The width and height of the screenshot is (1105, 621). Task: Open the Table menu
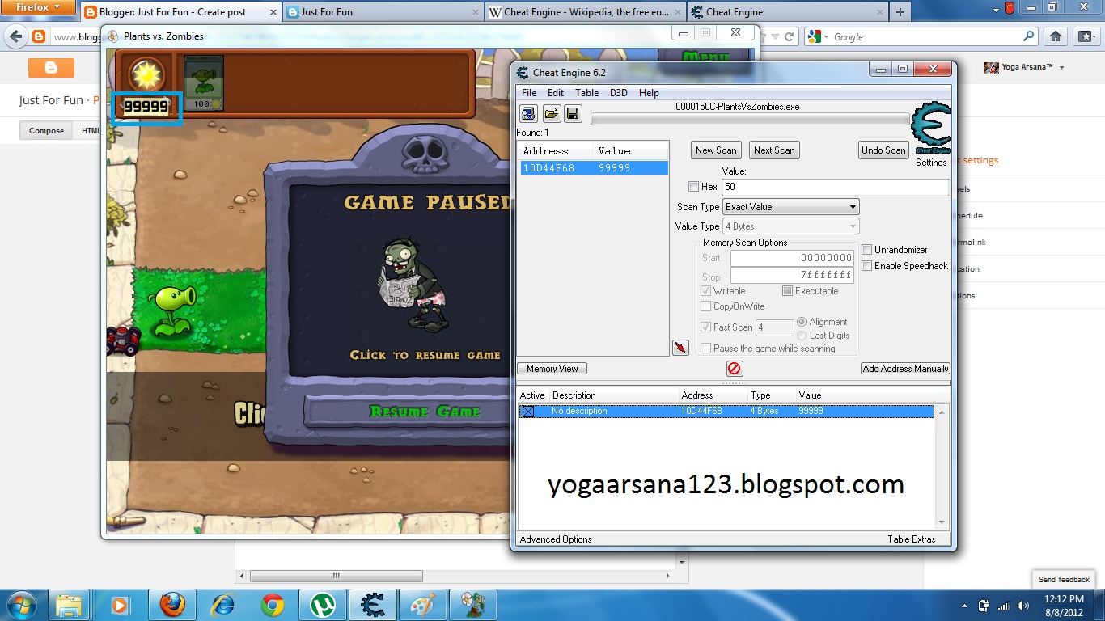click(586, 93)
